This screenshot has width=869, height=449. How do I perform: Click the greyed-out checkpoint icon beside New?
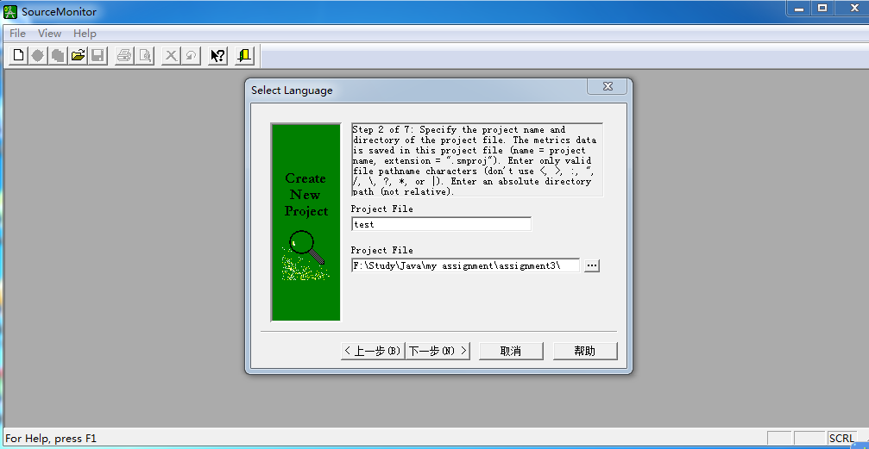(x=38, y=55)
